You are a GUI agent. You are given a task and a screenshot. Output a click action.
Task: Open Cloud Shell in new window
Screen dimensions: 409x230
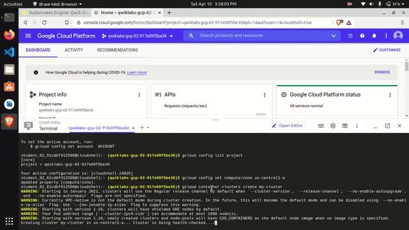(x=387, y=126)
